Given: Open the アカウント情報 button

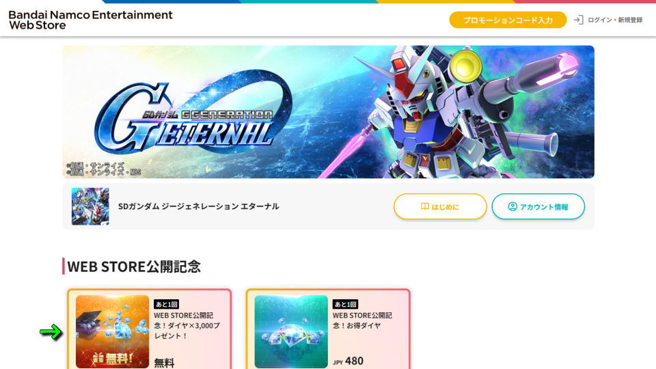Looking at the screenshot, I should point(538,206).
